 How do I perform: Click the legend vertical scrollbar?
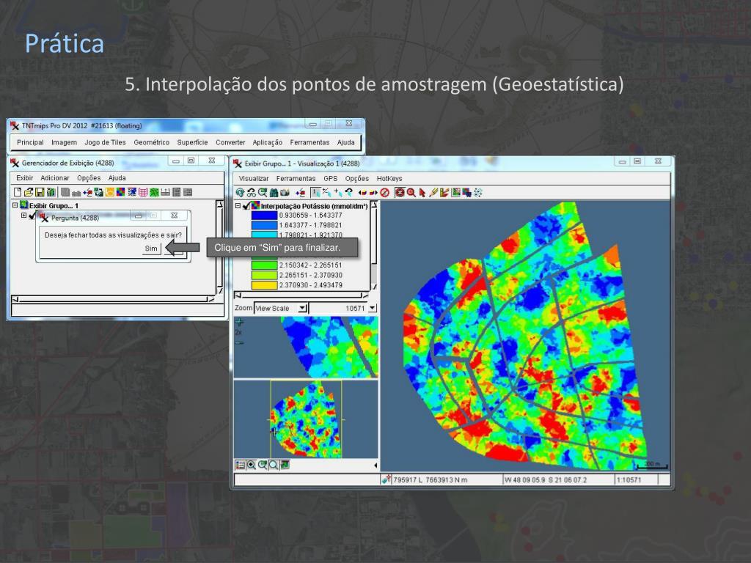pos(374,245)
